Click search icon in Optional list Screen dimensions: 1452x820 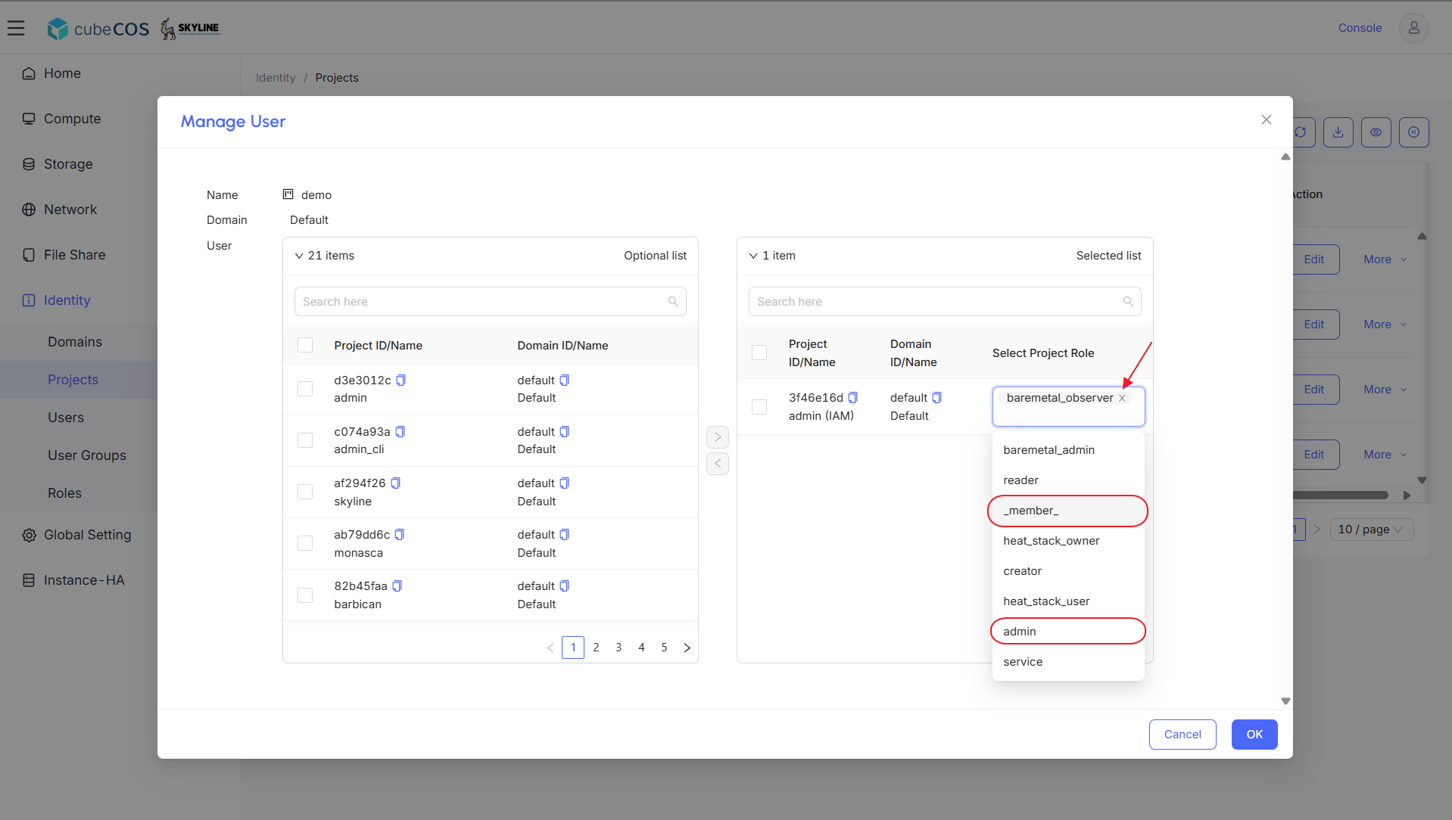pyautogui.click(x=673, y=301)
